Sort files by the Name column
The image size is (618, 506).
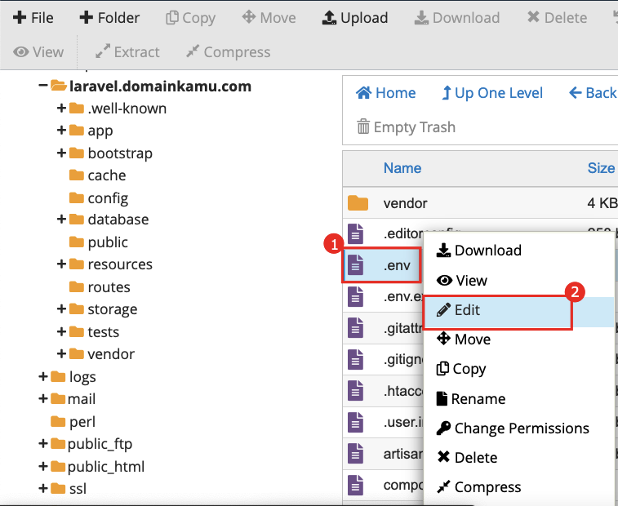pyautogui.click(x=402, y=168)
